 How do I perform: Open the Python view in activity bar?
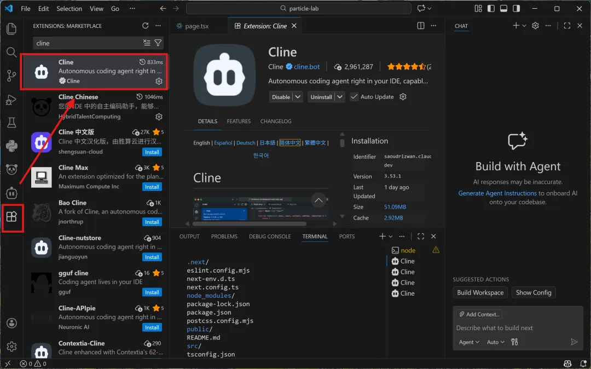11,146
